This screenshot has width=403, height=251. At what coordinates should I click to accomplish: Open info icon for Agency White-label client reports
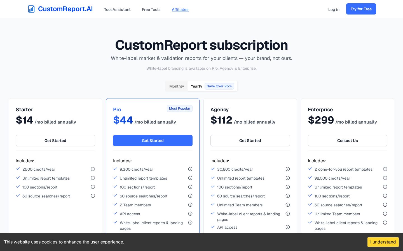(x=288, y=214)
